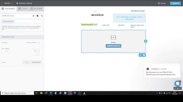The width and height of the screenshot is (183, 102).
Task: Open the Действия dropdown menu
Action: pos(8,3)
